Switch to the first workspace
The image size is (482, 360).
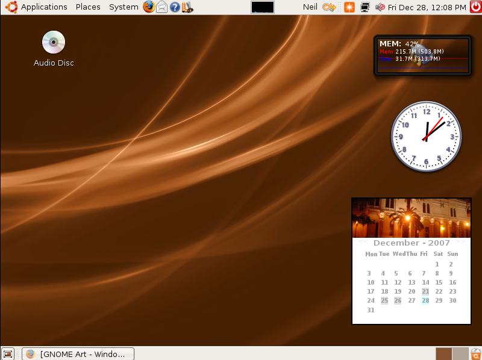pyautogui.click(x=443, y=353)
